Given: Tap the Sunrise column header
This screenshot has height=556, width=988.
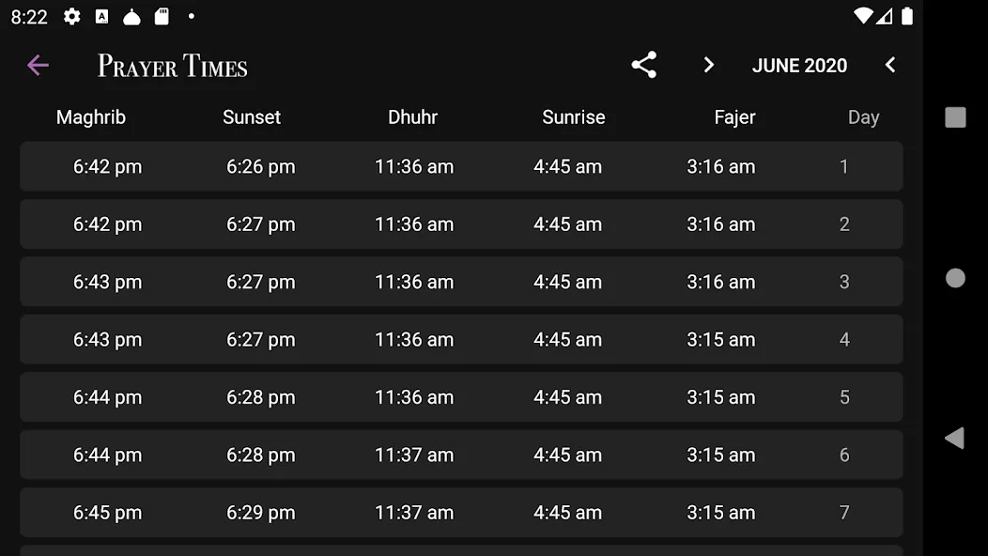Looking at the screenshot, I should click(x=574, y=117).
